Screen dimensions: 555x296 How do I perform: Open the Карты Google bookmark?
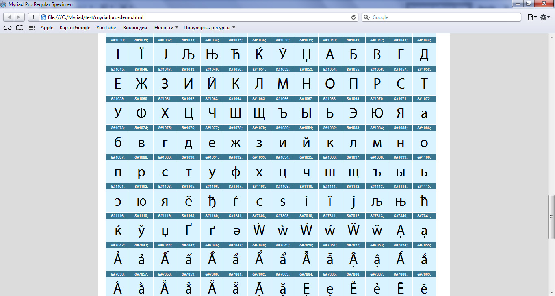point(75,28)
